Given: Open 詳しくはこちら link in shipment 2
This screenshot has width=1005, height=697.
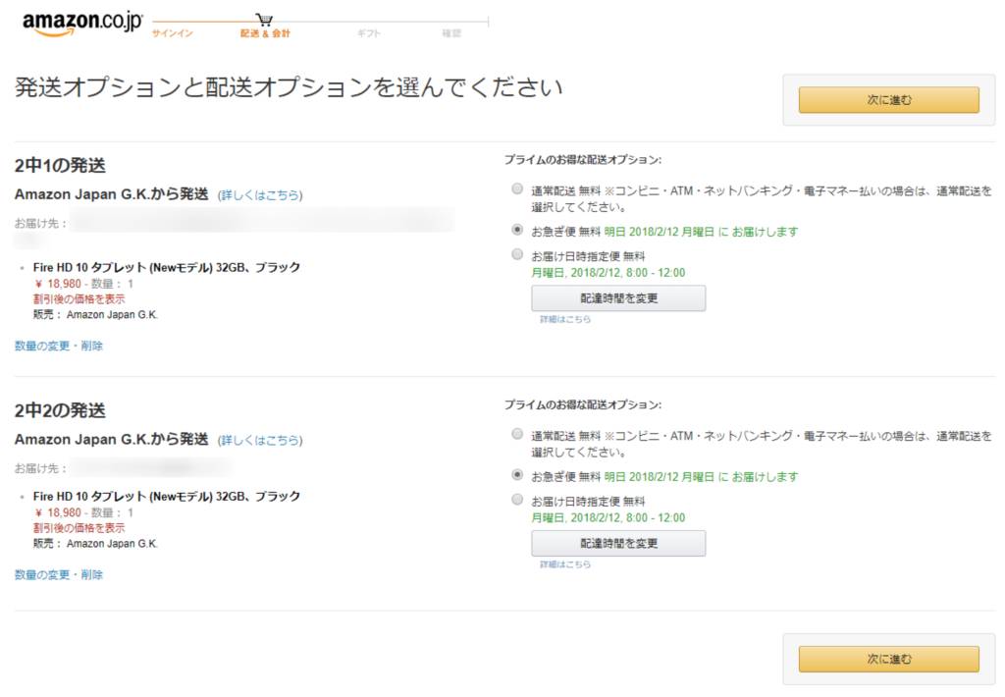Looking at the screenshot, I should [x=260, y=440].
